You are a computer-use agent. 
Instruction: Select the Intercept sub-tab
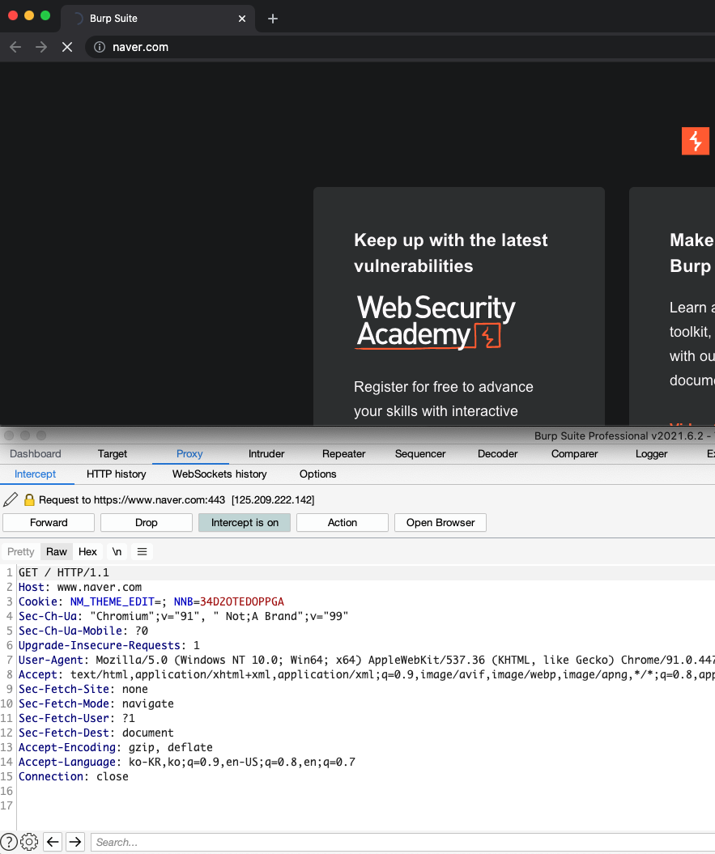pos(35,474)
